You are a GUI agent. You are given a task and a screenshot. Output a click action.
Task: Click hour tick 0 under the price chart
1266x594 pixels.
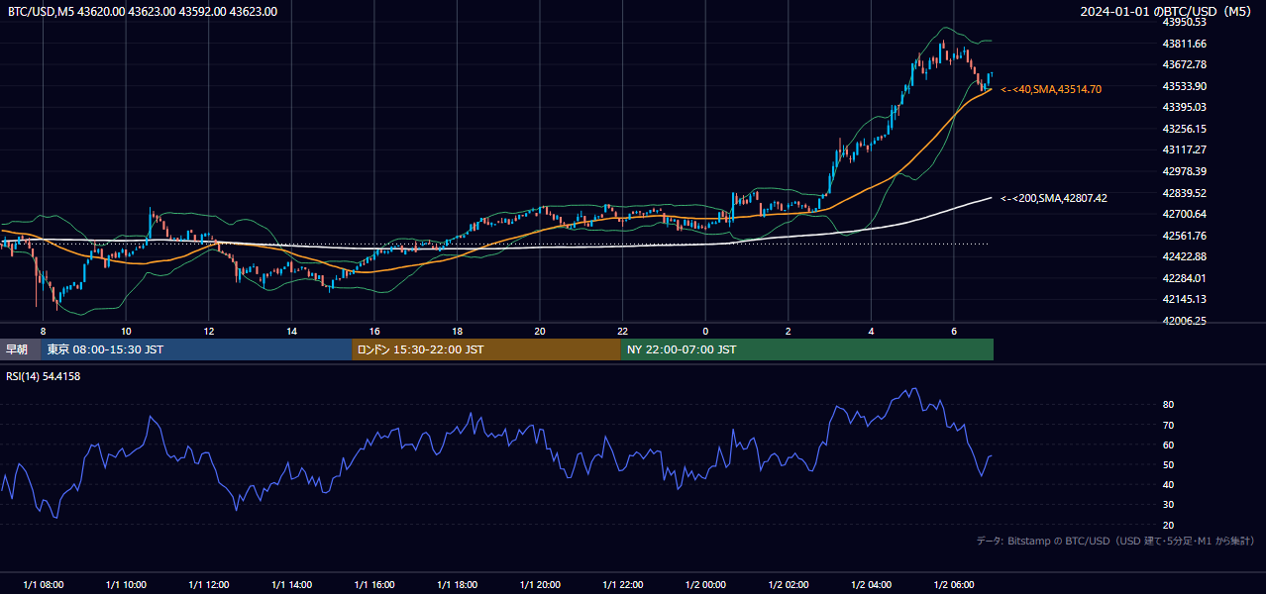click(705, 331)
